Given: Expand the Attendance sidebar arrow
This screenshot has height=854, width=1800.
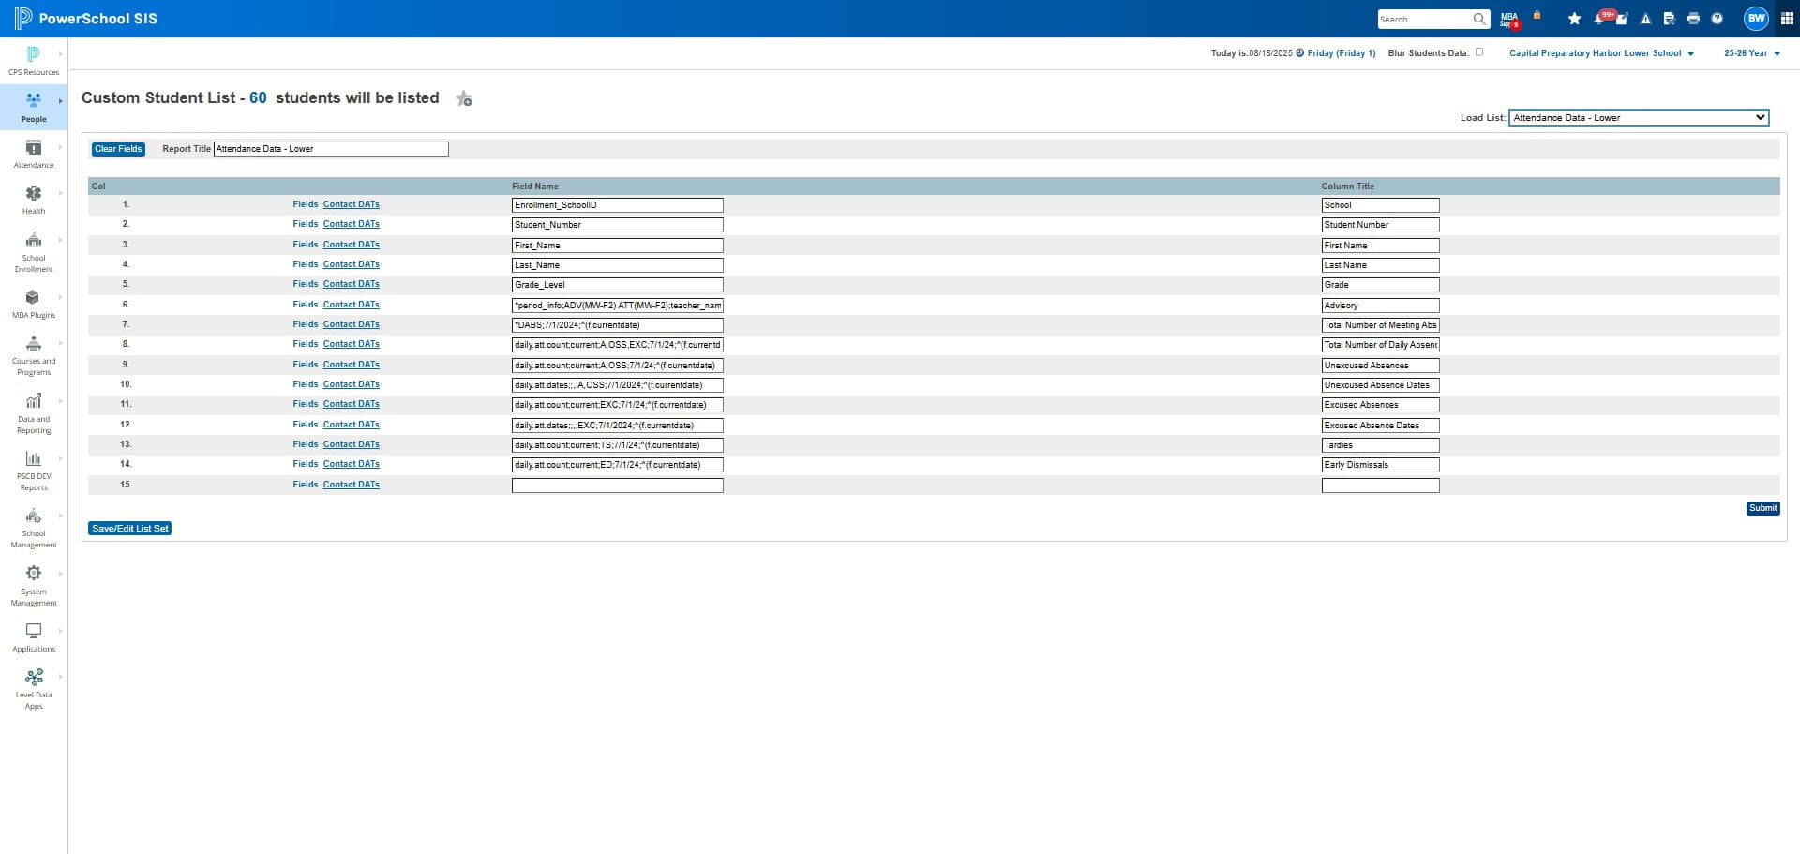Looking at the screenshot, I should tap(61, 147).
